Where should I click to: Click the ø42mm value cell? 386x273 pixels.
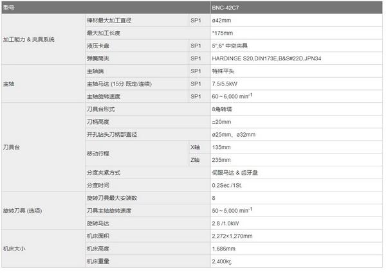(222, 21)
